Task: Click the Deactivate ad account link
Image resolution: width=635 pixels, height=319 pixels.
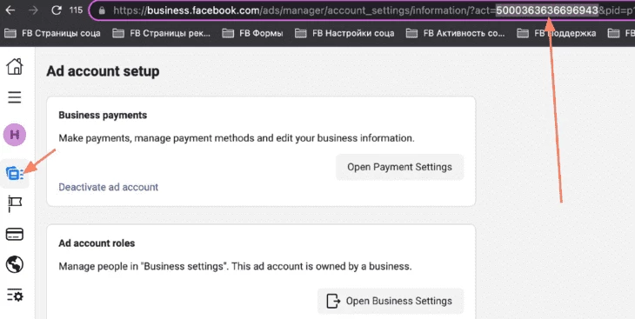Action: [x=109, y=187]
